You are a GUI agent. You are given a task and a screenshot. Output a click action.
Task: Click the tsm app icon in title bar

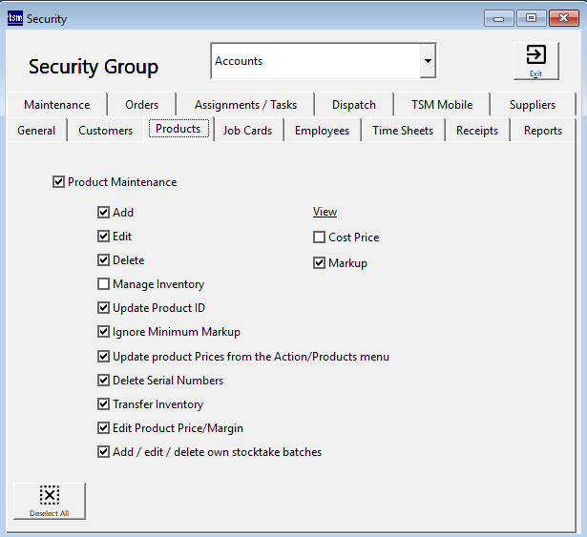click(14, 18)
